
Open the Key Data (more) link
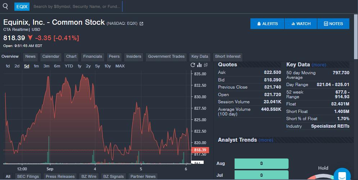(319, 65)
